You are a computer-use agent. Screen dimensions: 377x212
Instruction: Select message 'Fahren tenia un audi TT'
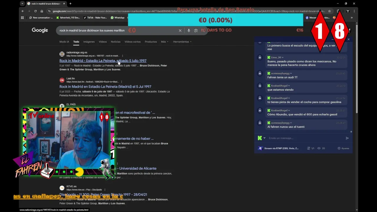coord(282,77)
